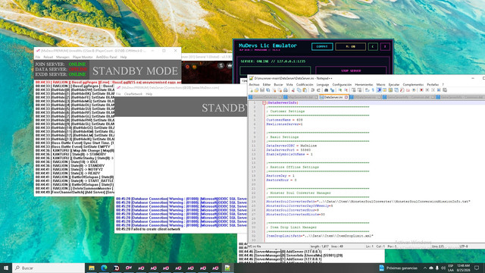Open Editar menu in Notepad++
485x273 pixels.
pyautogui.click(x=267, y=84)
